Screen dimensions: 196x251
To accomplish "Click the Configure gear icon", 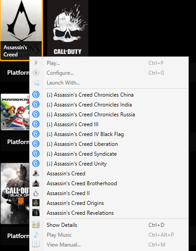I will pos(36,72).
